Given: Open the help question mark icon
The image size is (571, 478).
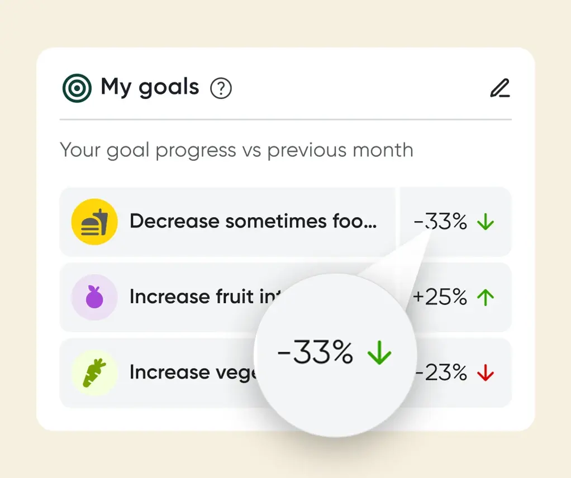Looking at the screenshot, I should tap(221, 88).
